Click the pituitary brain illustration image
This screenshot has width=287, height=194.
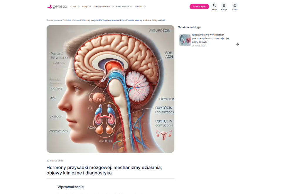[110, 89]
